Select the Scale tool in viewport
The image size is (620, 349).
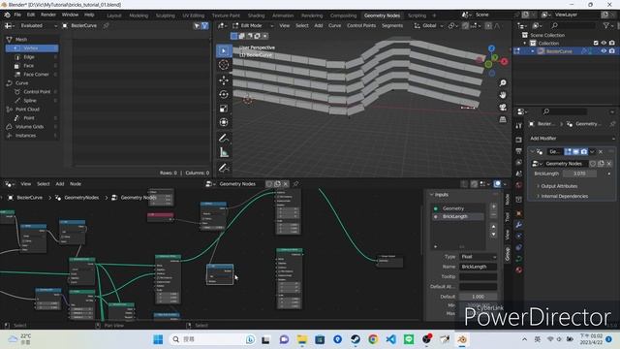[224, 109]
